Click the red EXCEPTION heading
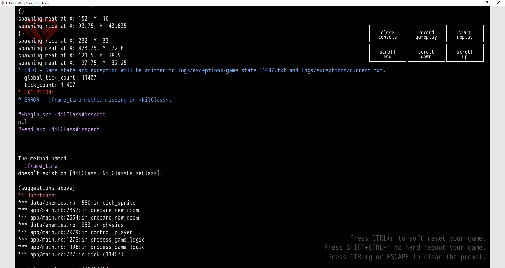 39,92
